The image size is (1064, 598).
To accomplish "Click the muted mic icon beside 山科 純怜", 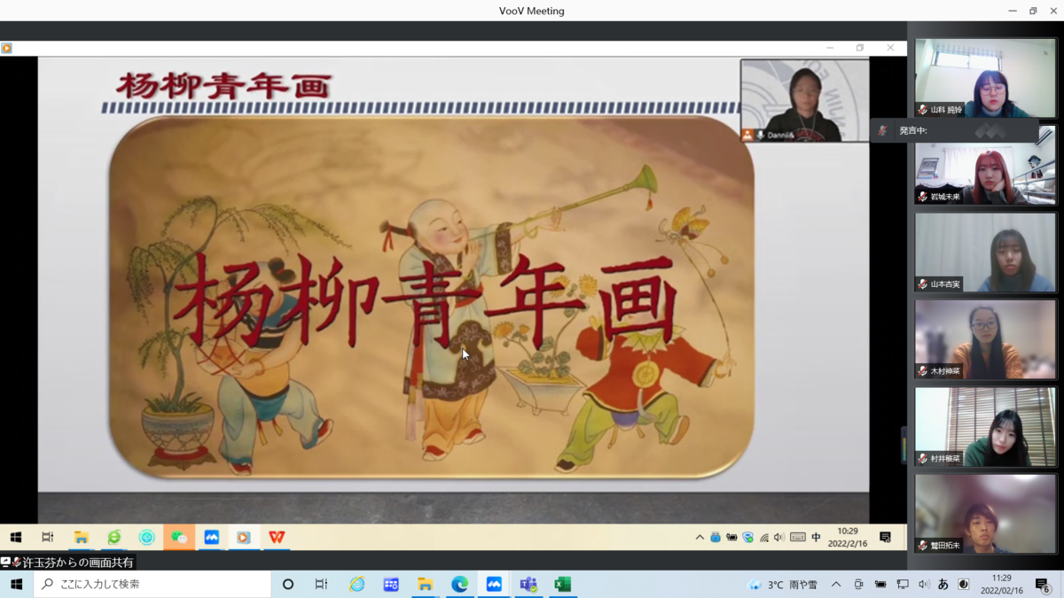I will pyautogui.click(x=923, y=110).
